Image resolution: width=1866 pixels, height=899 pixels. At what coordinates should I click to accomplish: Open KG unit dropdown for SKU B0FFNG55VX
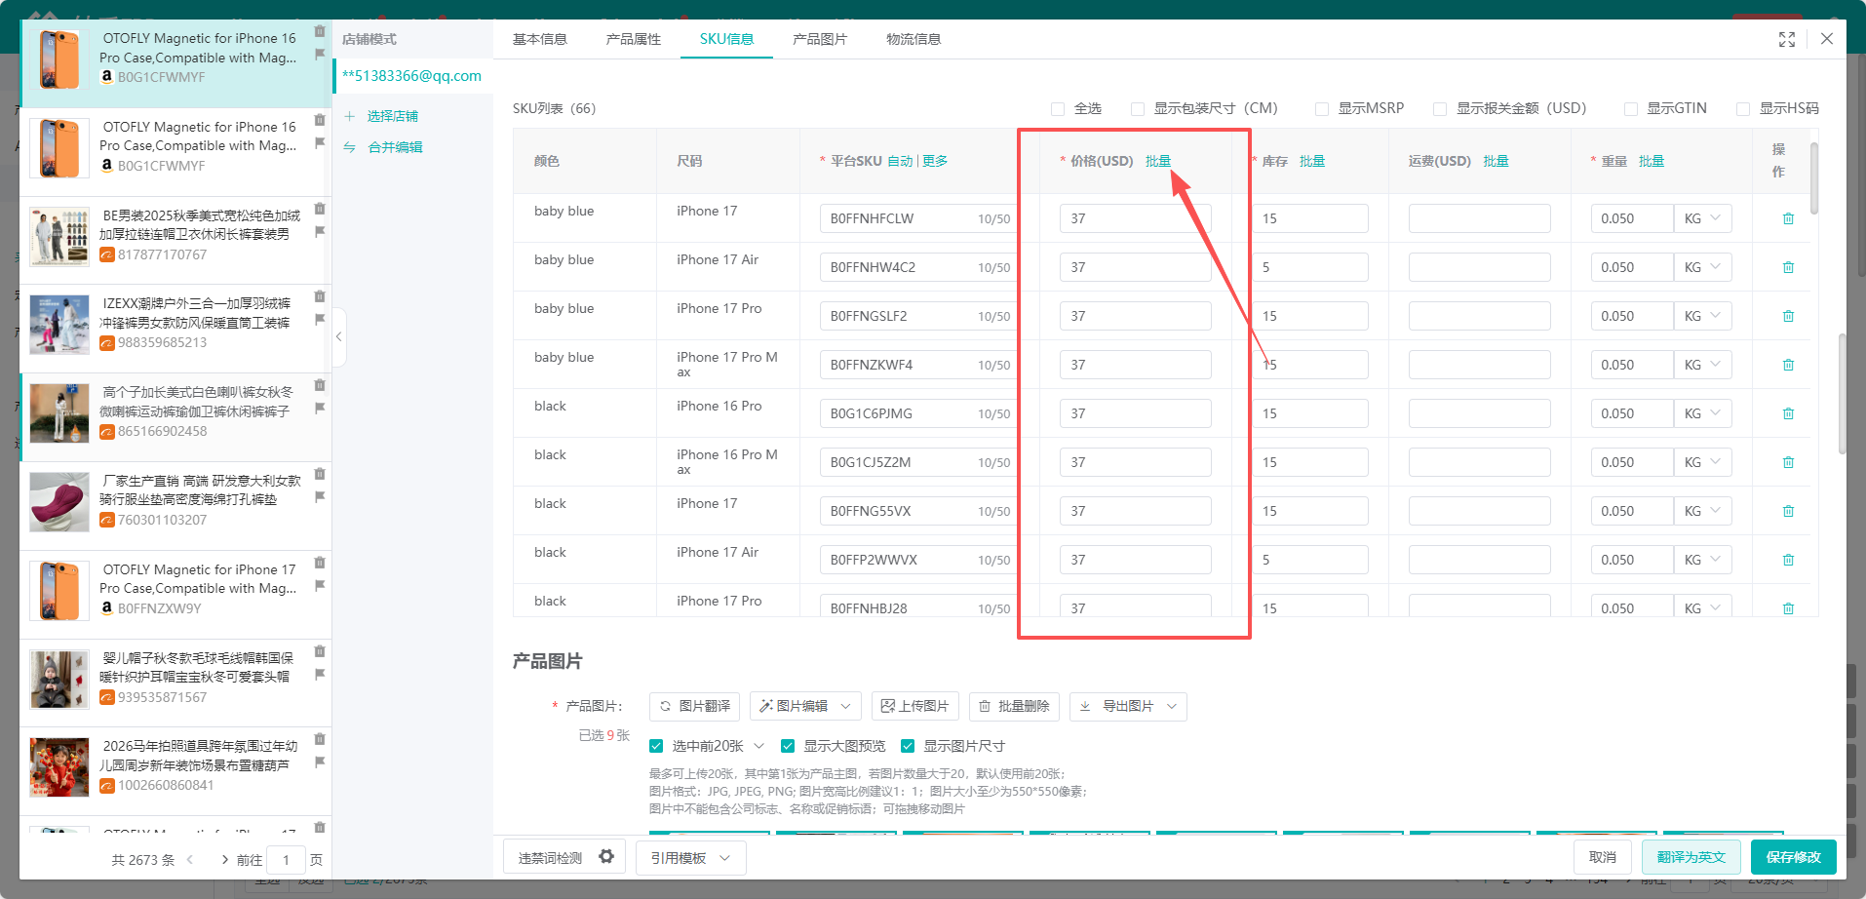1702,511
